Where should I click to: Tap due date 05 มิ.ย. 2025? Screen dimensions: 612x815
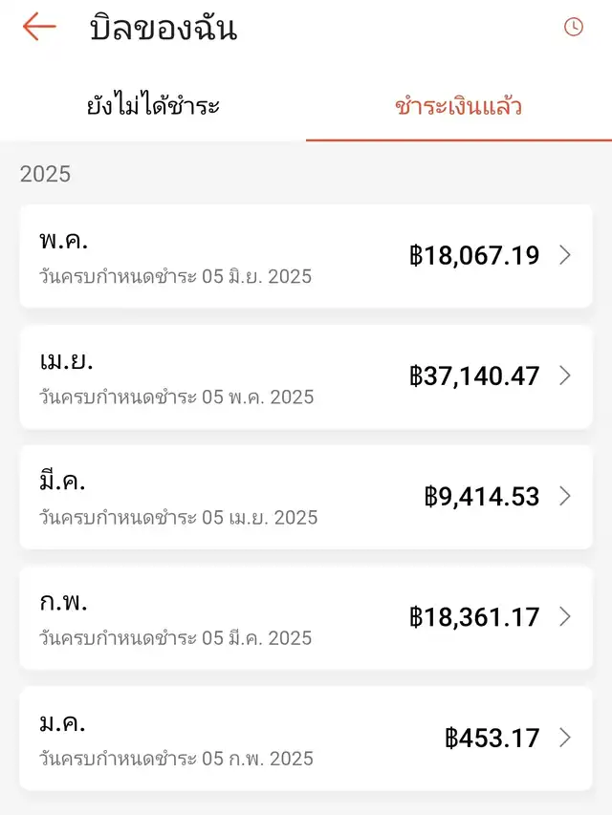point(256,276)
